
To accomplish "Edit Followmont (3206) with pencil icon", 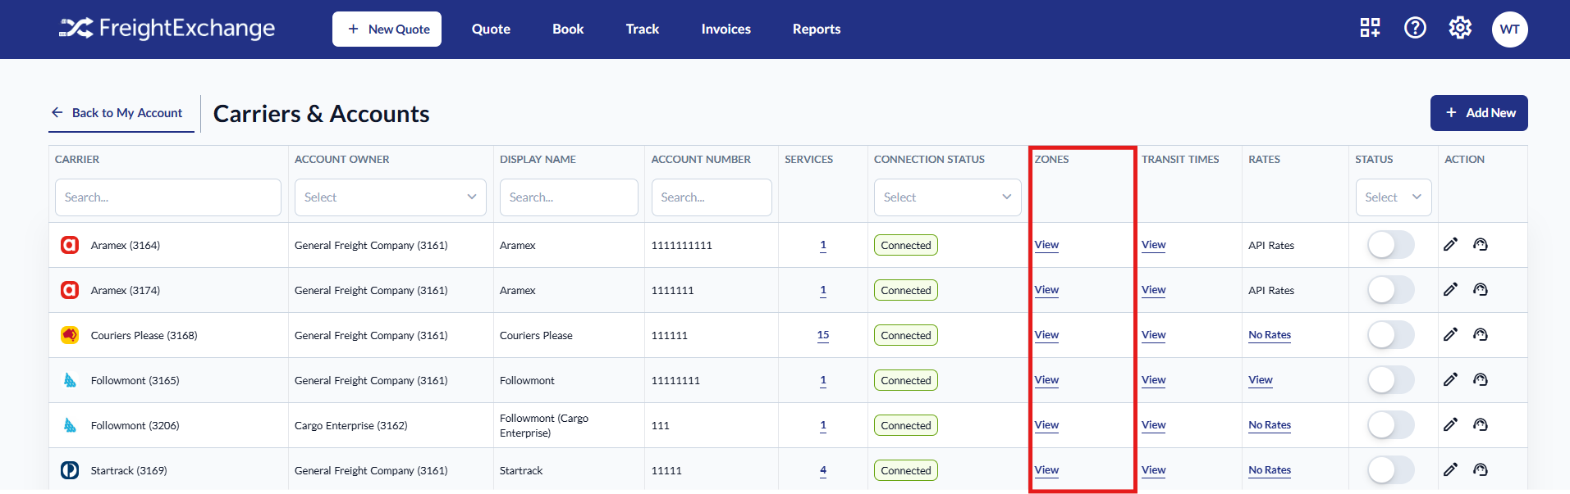I will (1450, 424).
